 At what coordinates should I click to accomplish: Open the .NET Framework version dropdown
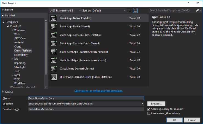coord(65,10)
